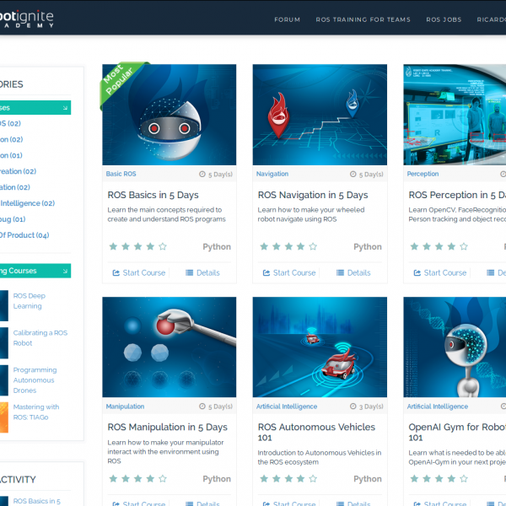This screenshot has height=506, width=506.
Task: Click the Details list icon under ROS Navigation
Action: 340,273
